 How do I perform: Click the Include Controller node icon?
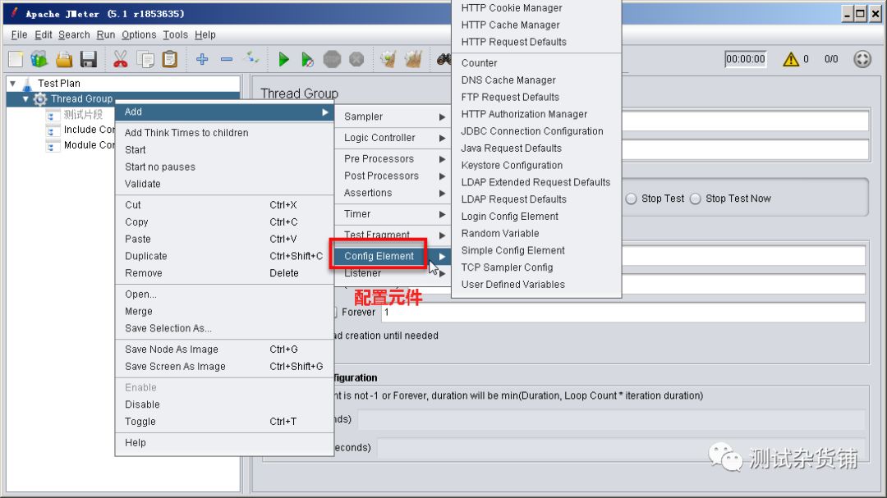tap(53, 130)
